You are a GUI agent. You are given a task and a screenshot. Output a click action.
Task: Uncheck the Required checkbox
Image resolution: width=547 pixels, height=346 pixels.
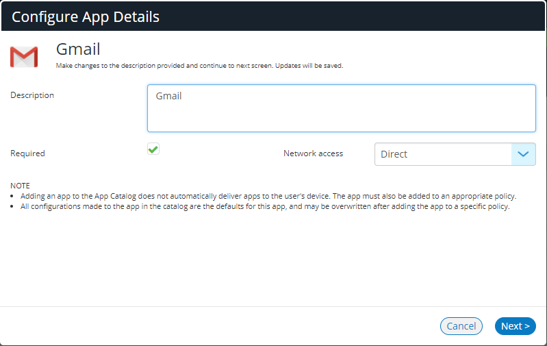[x=153, y=149]
